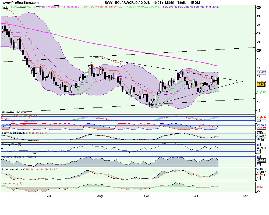The height and width of the screenshot is (215, 269).
Task: Click the Stochastic value 70,506
Action: [261, 117]
